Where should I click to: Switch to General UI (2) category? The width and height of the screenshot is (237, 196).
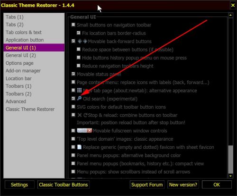[34, 55]
